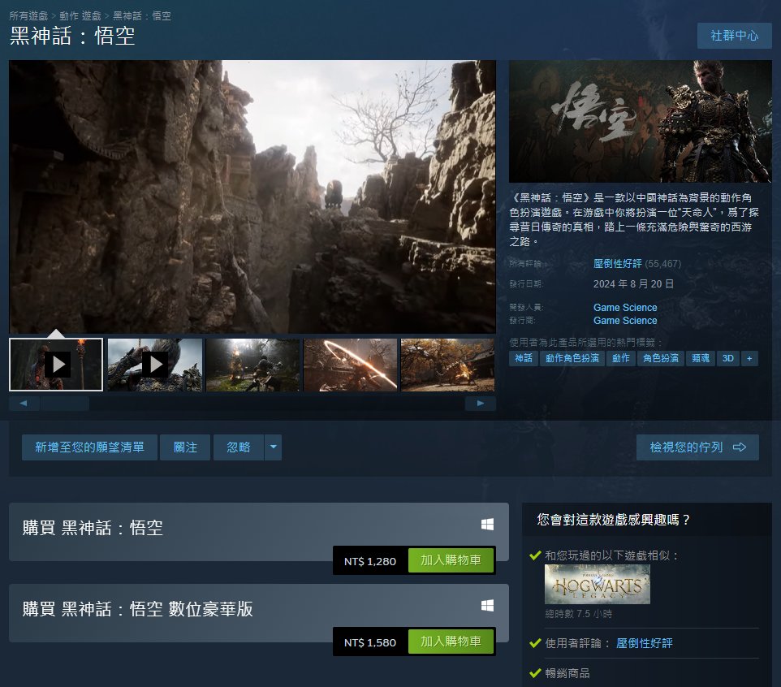Click the page title 黑神話：悟空
Image resolution: width=781 pixels, height=687 pixels.
72,36
